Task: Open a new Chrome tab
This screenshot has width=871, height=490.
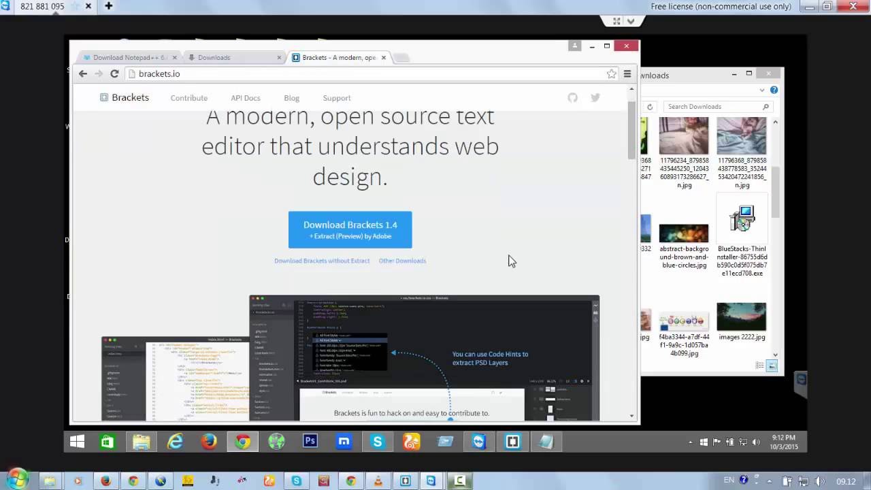Action: pos(401,58)
